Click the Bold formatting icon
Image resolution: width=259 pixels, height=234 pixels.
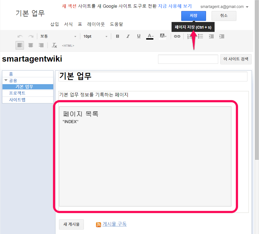(118, 36)
